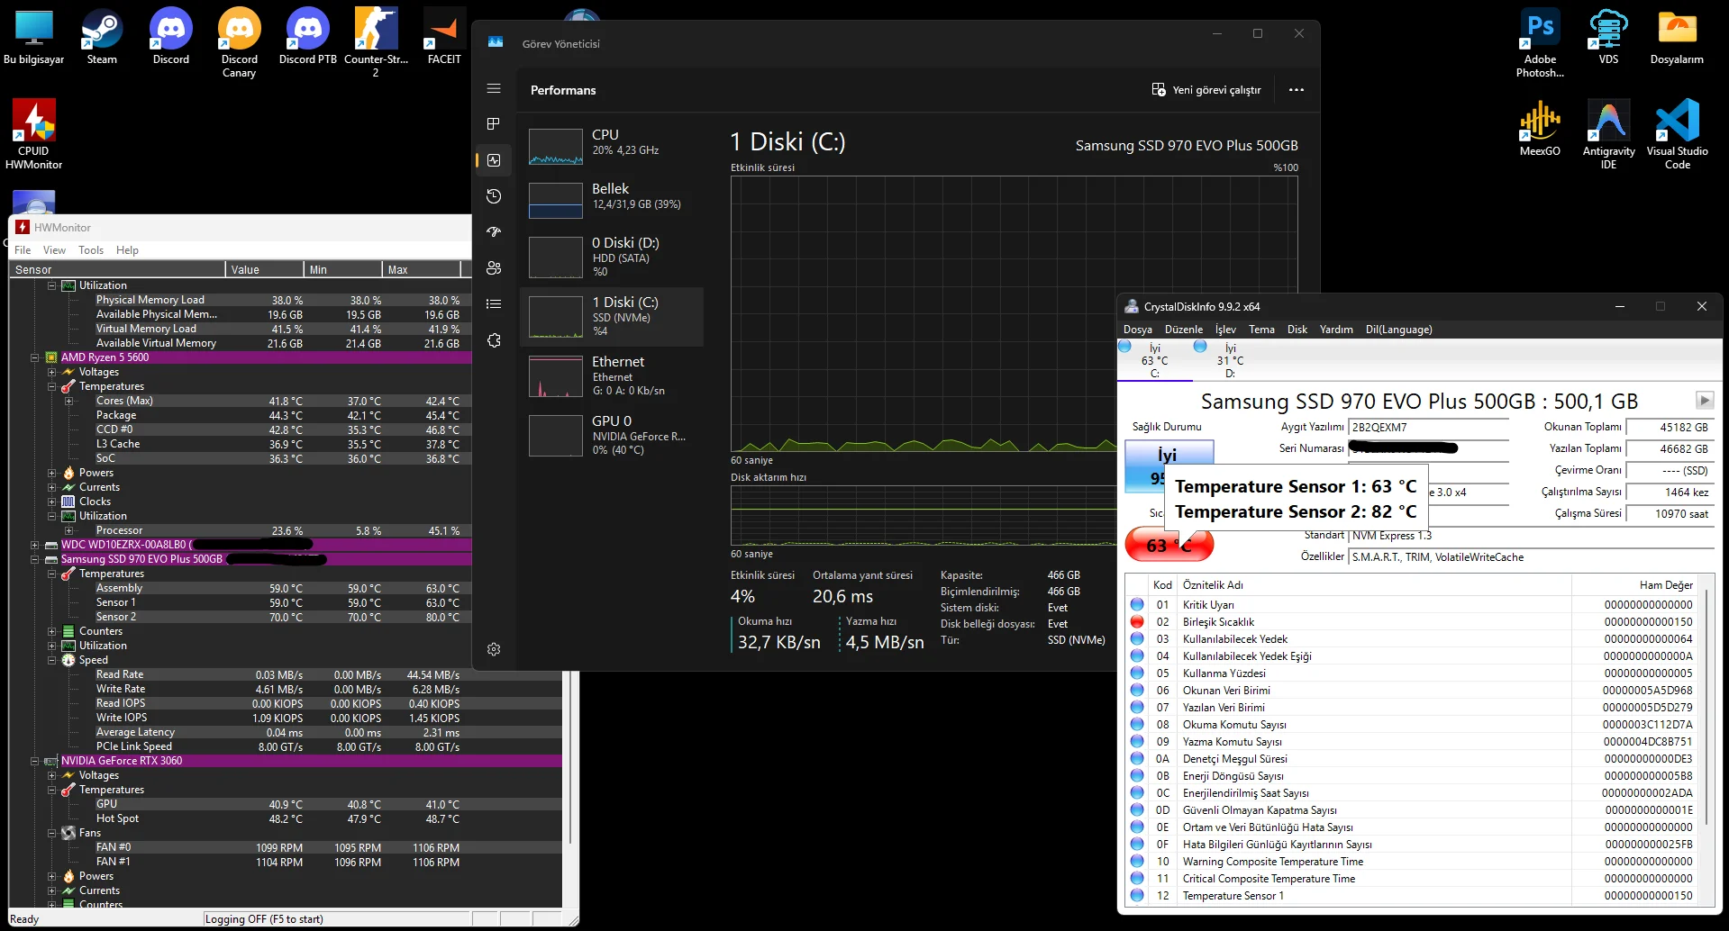The height and width of the screenshot is (931, 1729).
Task: Toggle the Task Manager hamburger navigation menu
Action: [x=494, y=88]
